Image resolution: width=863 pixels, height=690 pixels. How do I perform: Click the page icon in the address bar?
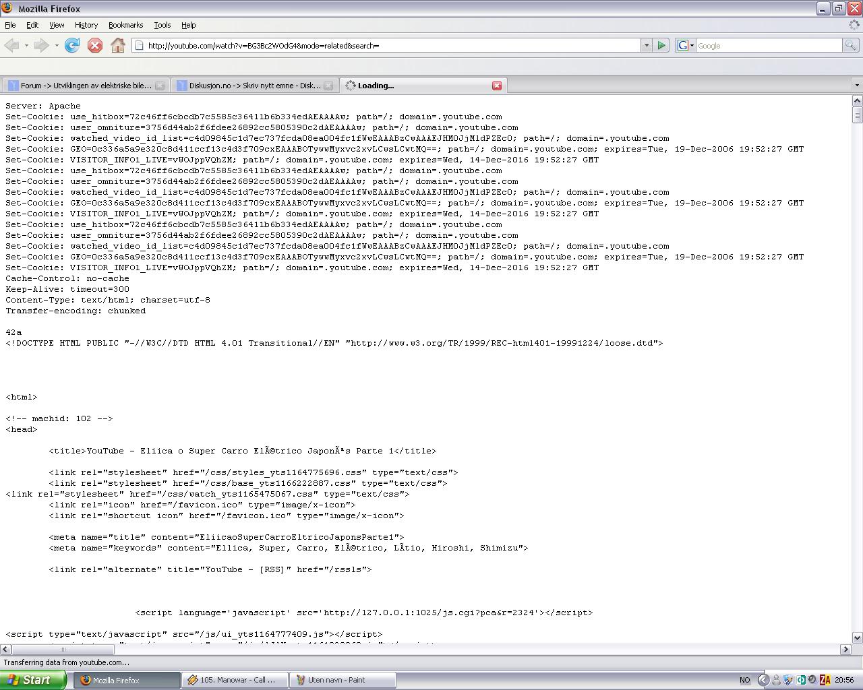(x=140, y=45)
